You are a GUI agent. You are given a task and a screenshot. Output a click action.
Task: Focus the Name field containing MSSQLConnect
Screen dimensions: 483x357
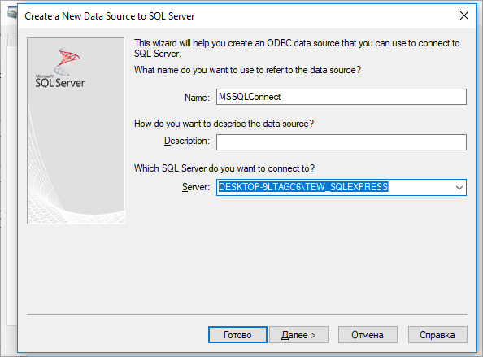pos(342,97)
